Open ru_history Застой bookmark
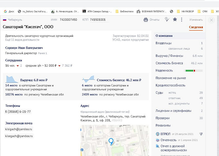The image size is (219, 156). coord(33,11)
